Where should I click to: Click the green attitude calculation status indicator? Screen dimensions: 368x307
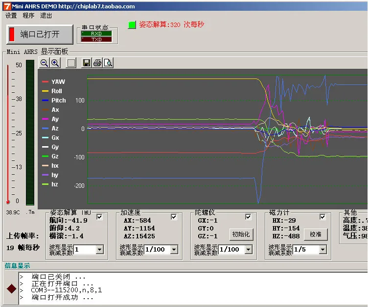(x=132, y=25)
